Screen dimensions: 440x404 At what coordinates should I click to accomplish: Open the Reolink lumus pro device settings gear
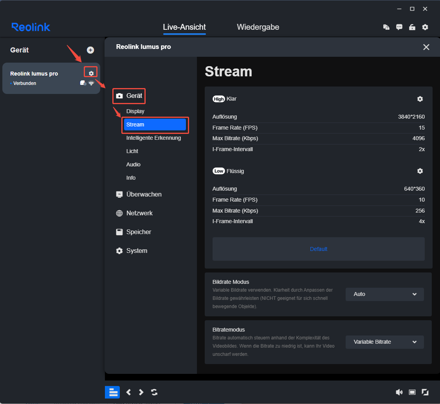point(91,74)
